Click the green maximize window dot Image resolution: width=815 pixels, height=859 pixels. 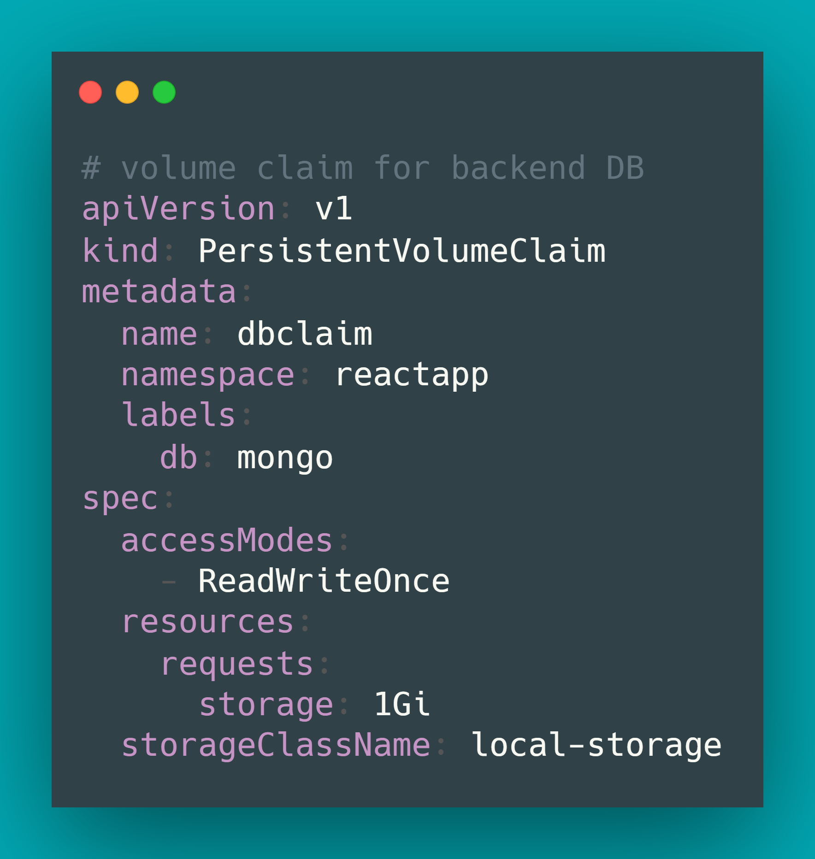[x=164, y=92]
